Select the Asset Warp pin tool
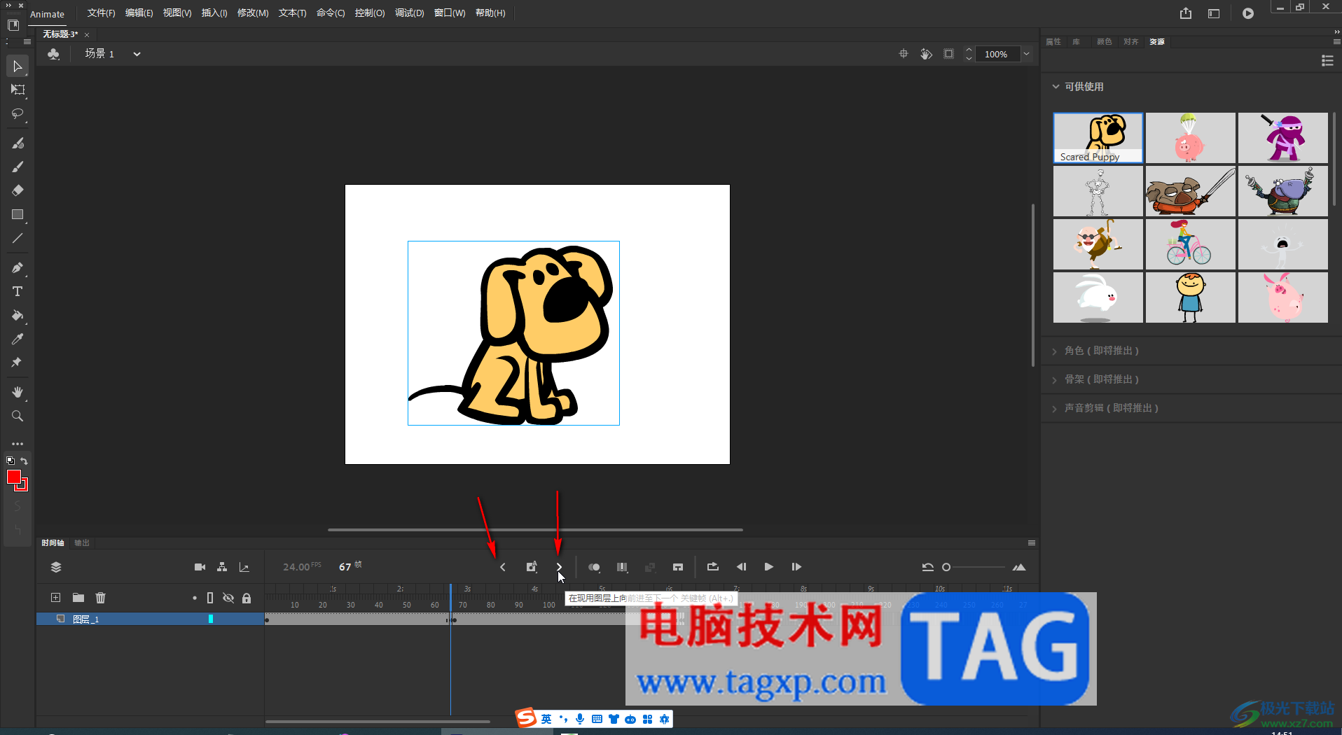The height and width of the screenshot is (735, 1342). [18, 363]
